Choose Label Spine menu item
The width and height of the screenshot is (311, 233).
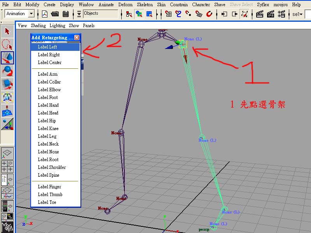click(x=56, y=175)
